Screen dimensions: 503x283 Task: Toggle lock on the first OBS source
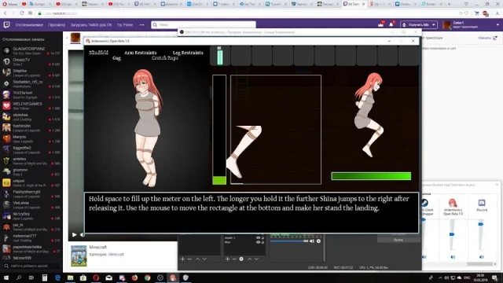tap(263, 237)
